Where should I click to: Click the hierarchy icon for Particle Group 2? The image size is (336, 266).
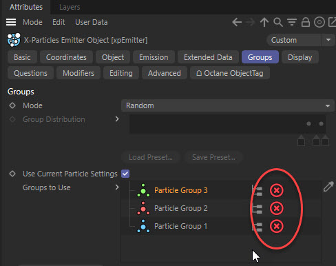click(257, 208)
